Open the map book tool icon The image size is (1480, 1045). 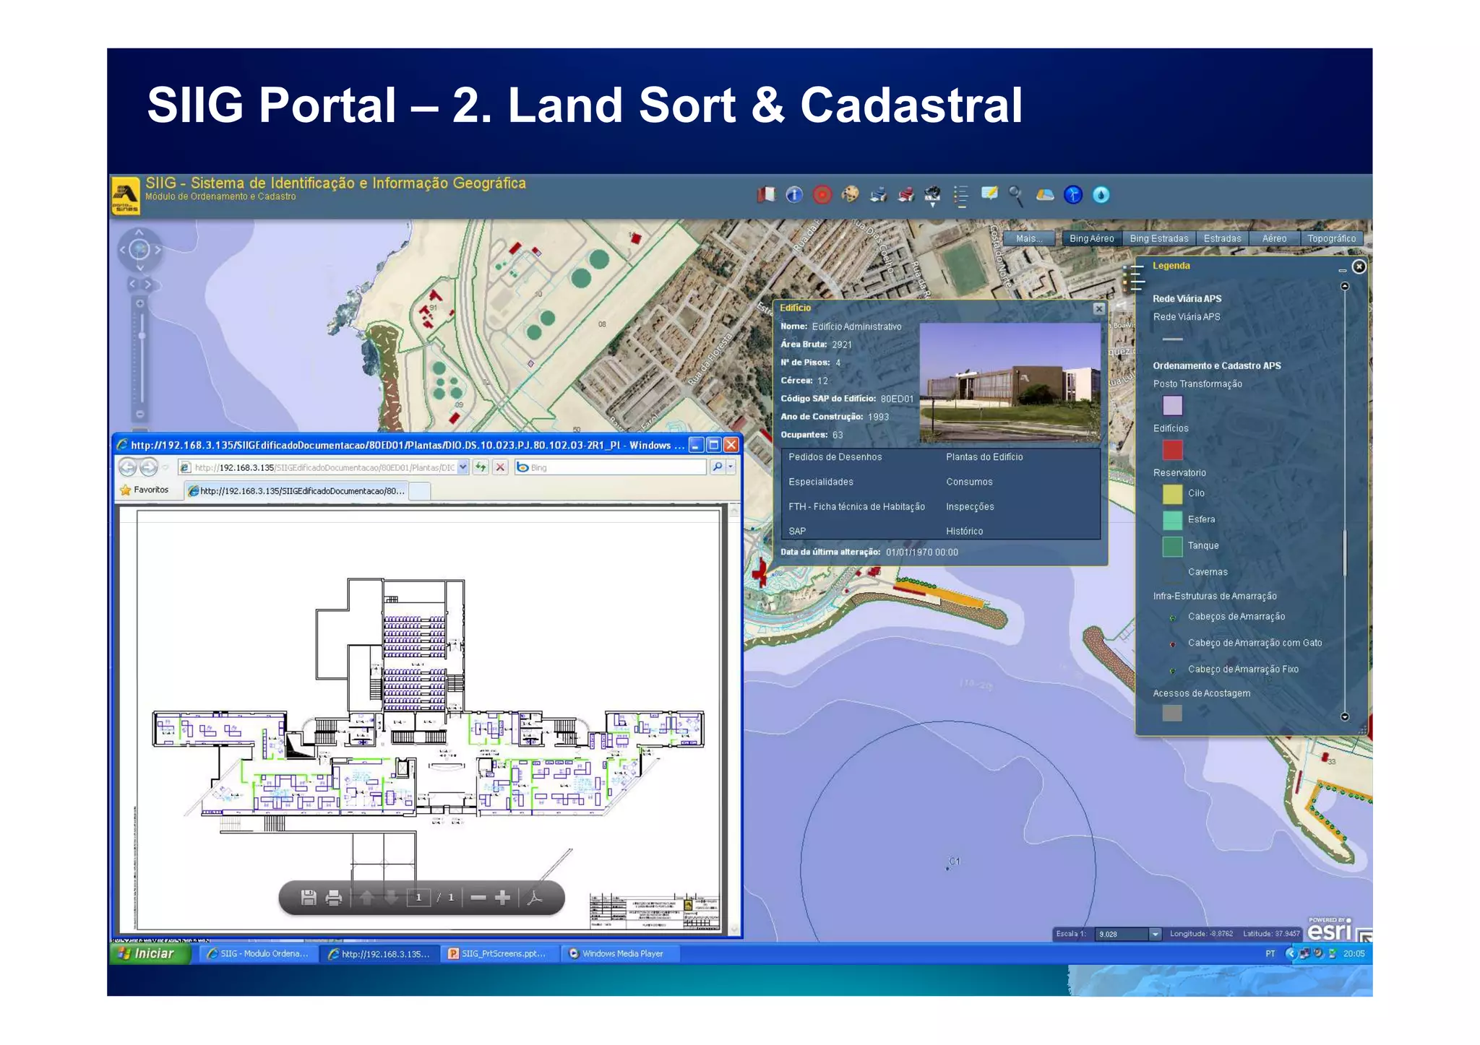766,194
